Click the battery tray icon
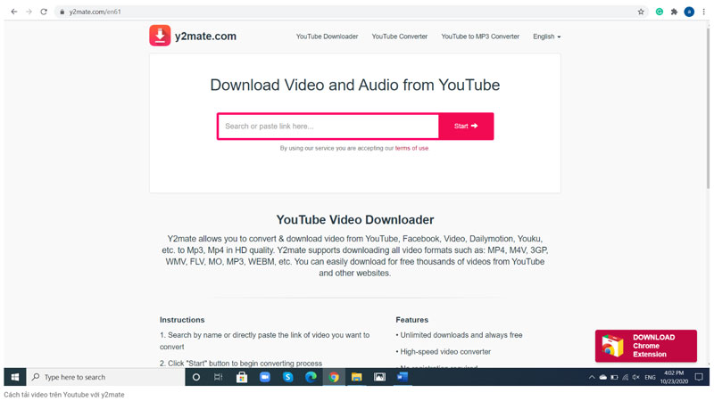Viewport: 714px width, 401px height. (614, 377)
